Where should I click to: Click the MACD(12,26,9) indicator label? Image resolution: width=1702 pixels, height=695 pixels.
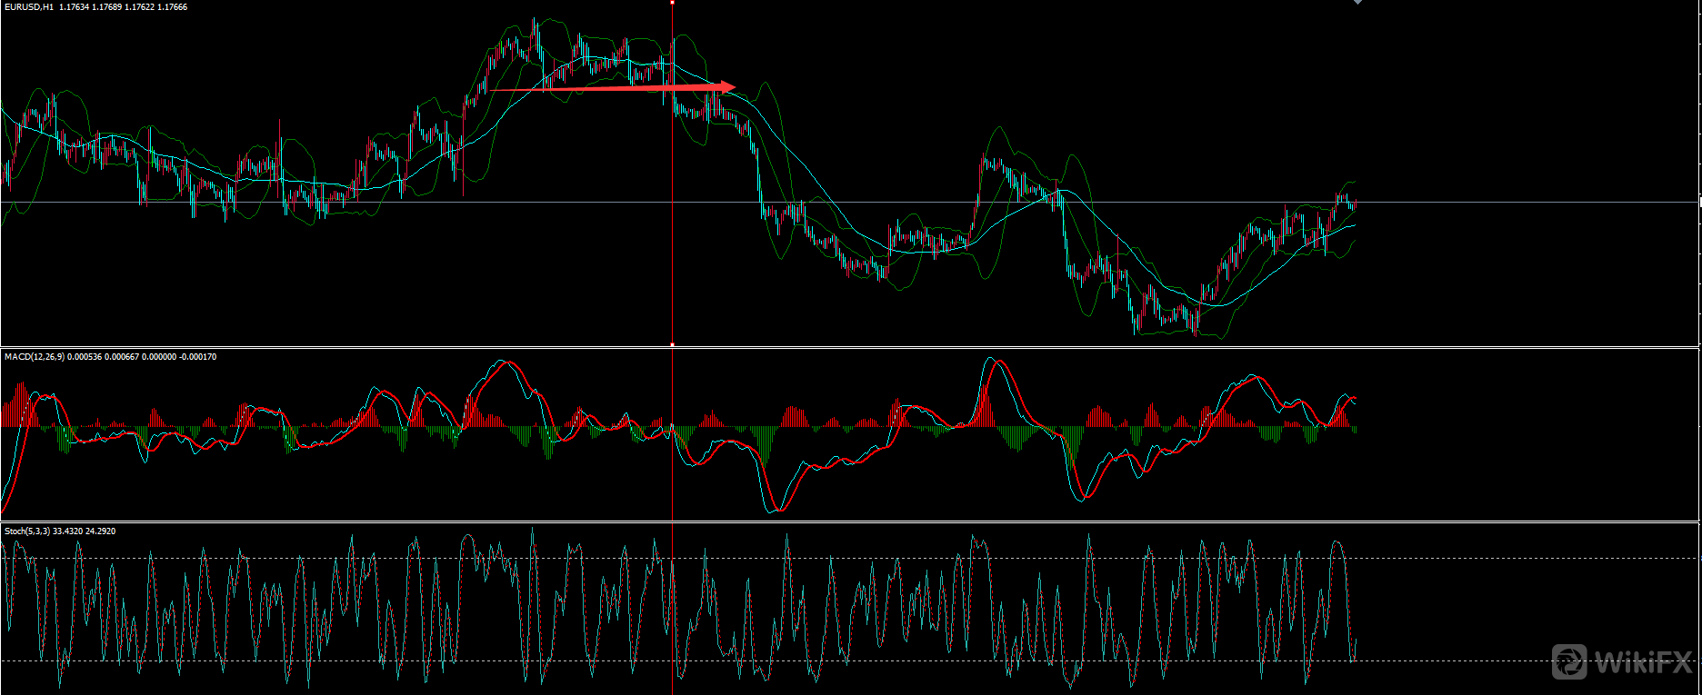click(x=35, y=357)
